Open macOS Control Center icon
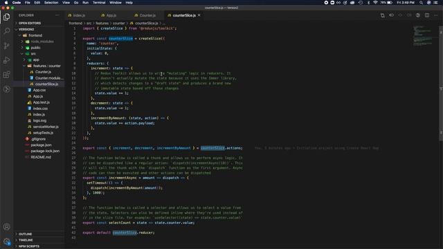 (435, 3)
